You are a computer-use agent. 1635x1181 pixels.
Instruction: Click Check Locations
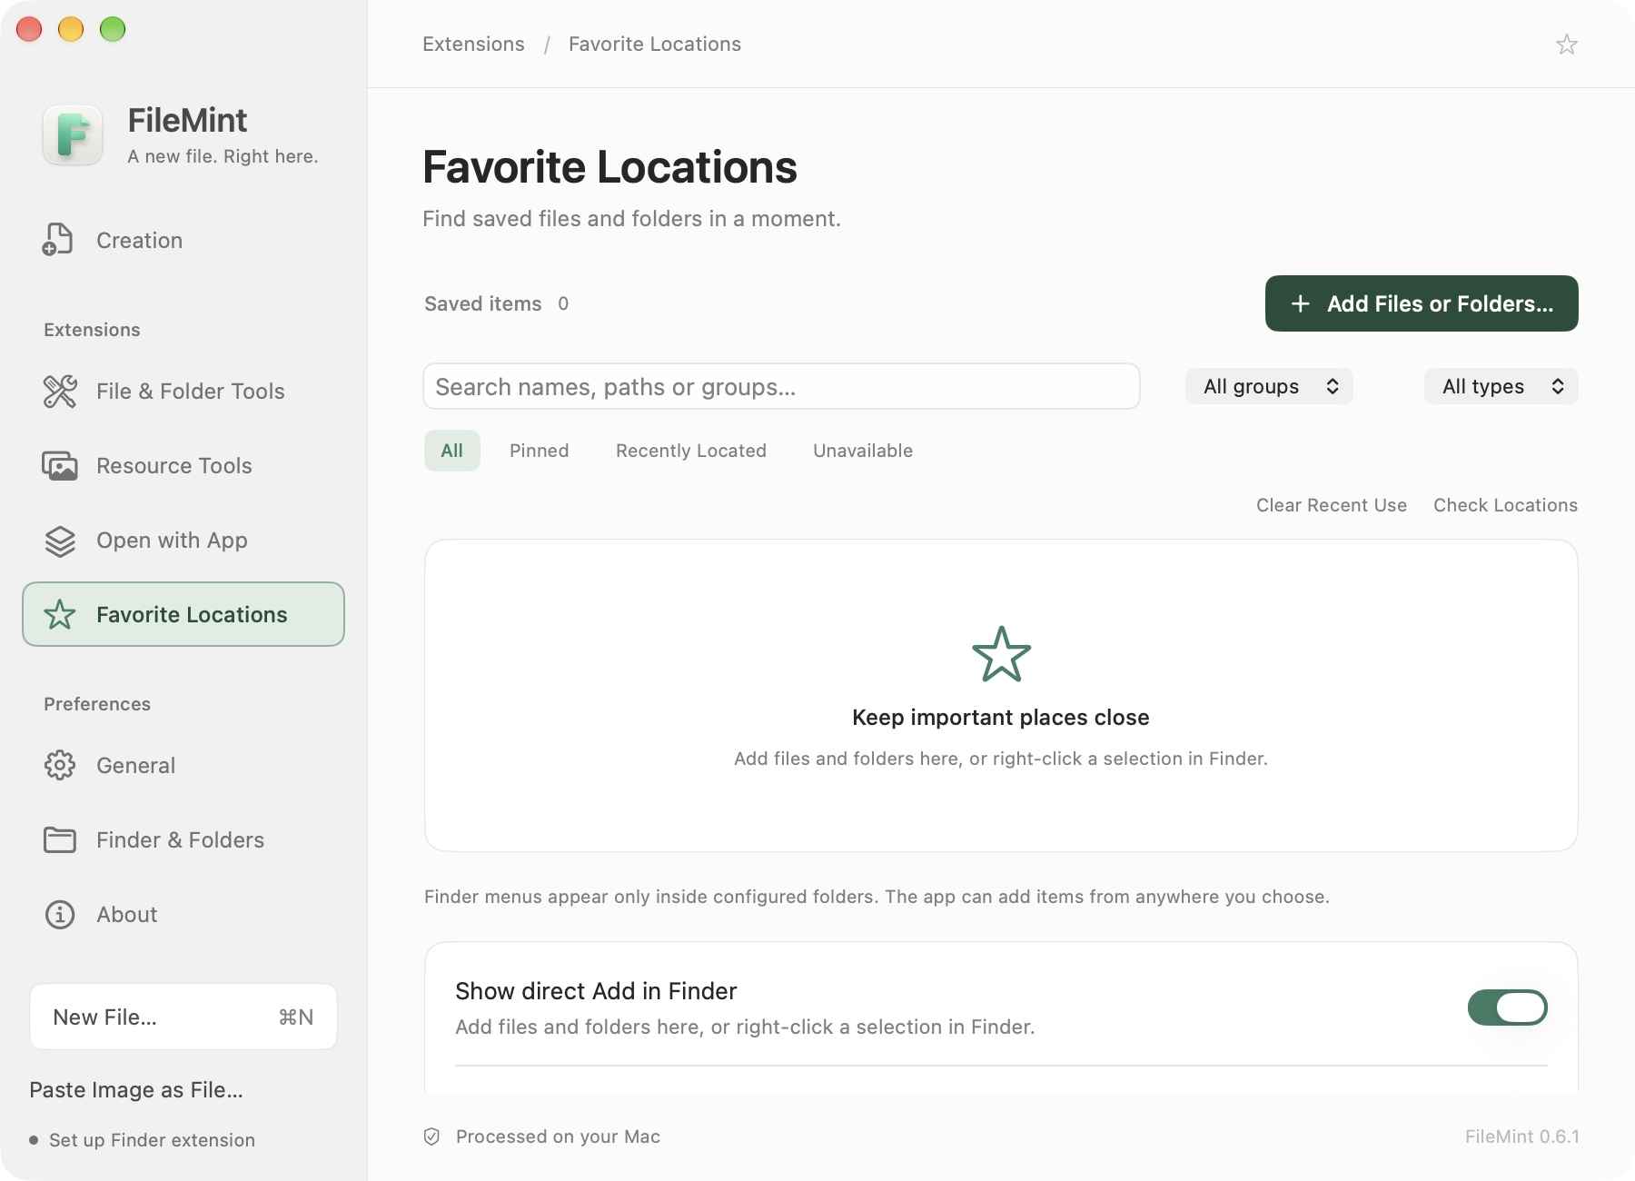1506,505
